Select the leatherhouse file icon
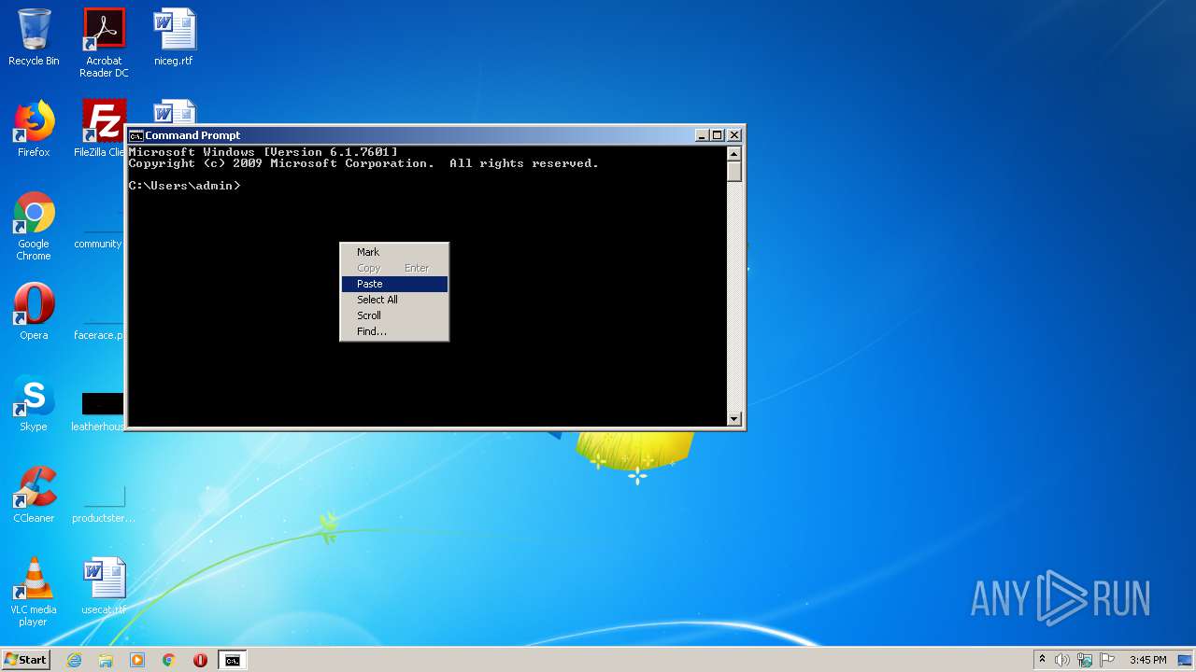The height and width of the screenshot is (672, 1196). pyautogui.click(x=99, y=413)
